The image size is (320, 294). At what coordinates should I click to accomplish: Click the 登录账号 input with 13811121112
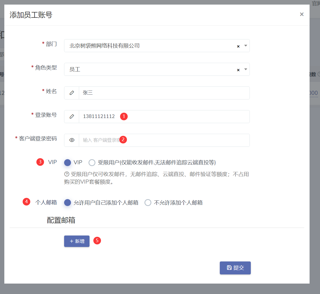164,116
